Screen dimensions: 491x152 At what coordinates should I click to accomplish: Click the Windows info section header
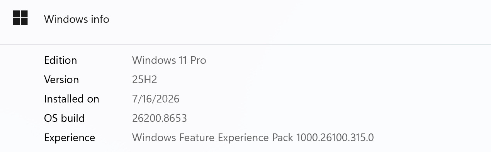(245, 19)
